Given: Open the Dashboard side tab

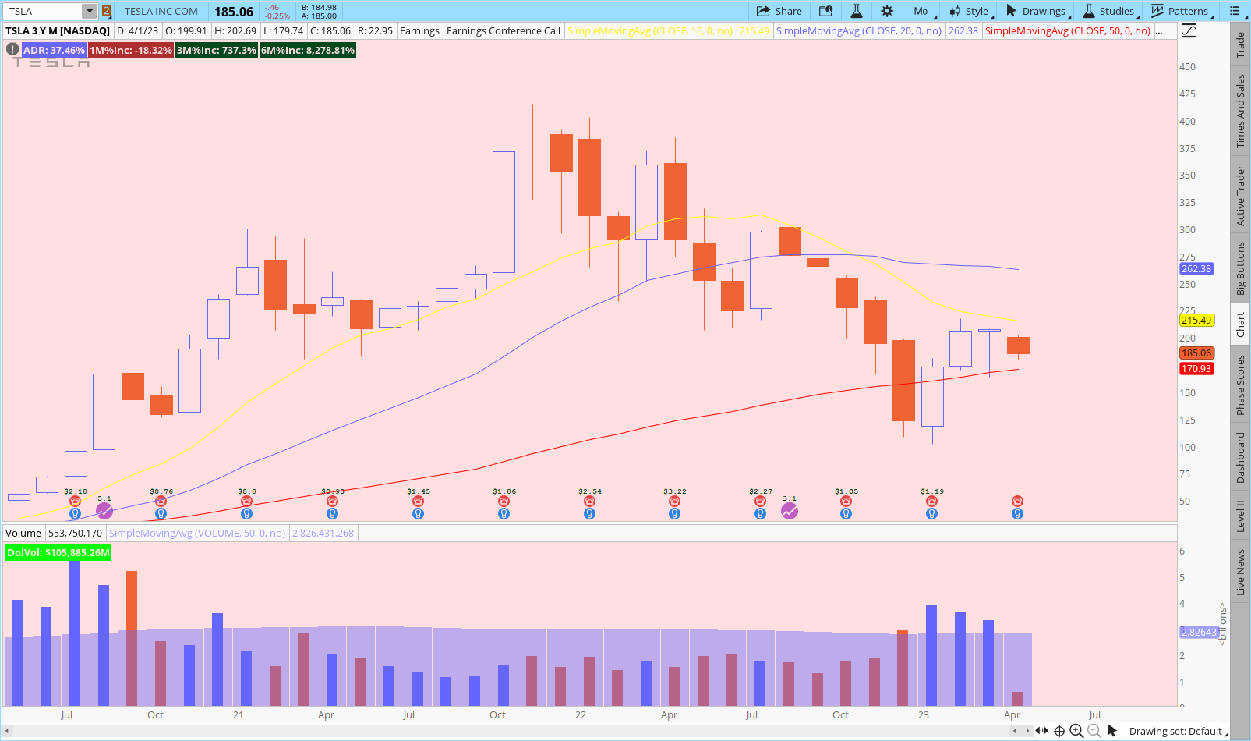Looking at the screenshot, I should (x=1240, y=458).
